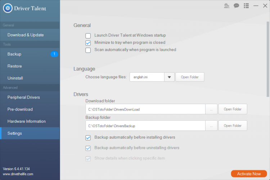Click the settings vertical scrollbar
The height and width of the screenshot is (180, 270).
(268, 59)
